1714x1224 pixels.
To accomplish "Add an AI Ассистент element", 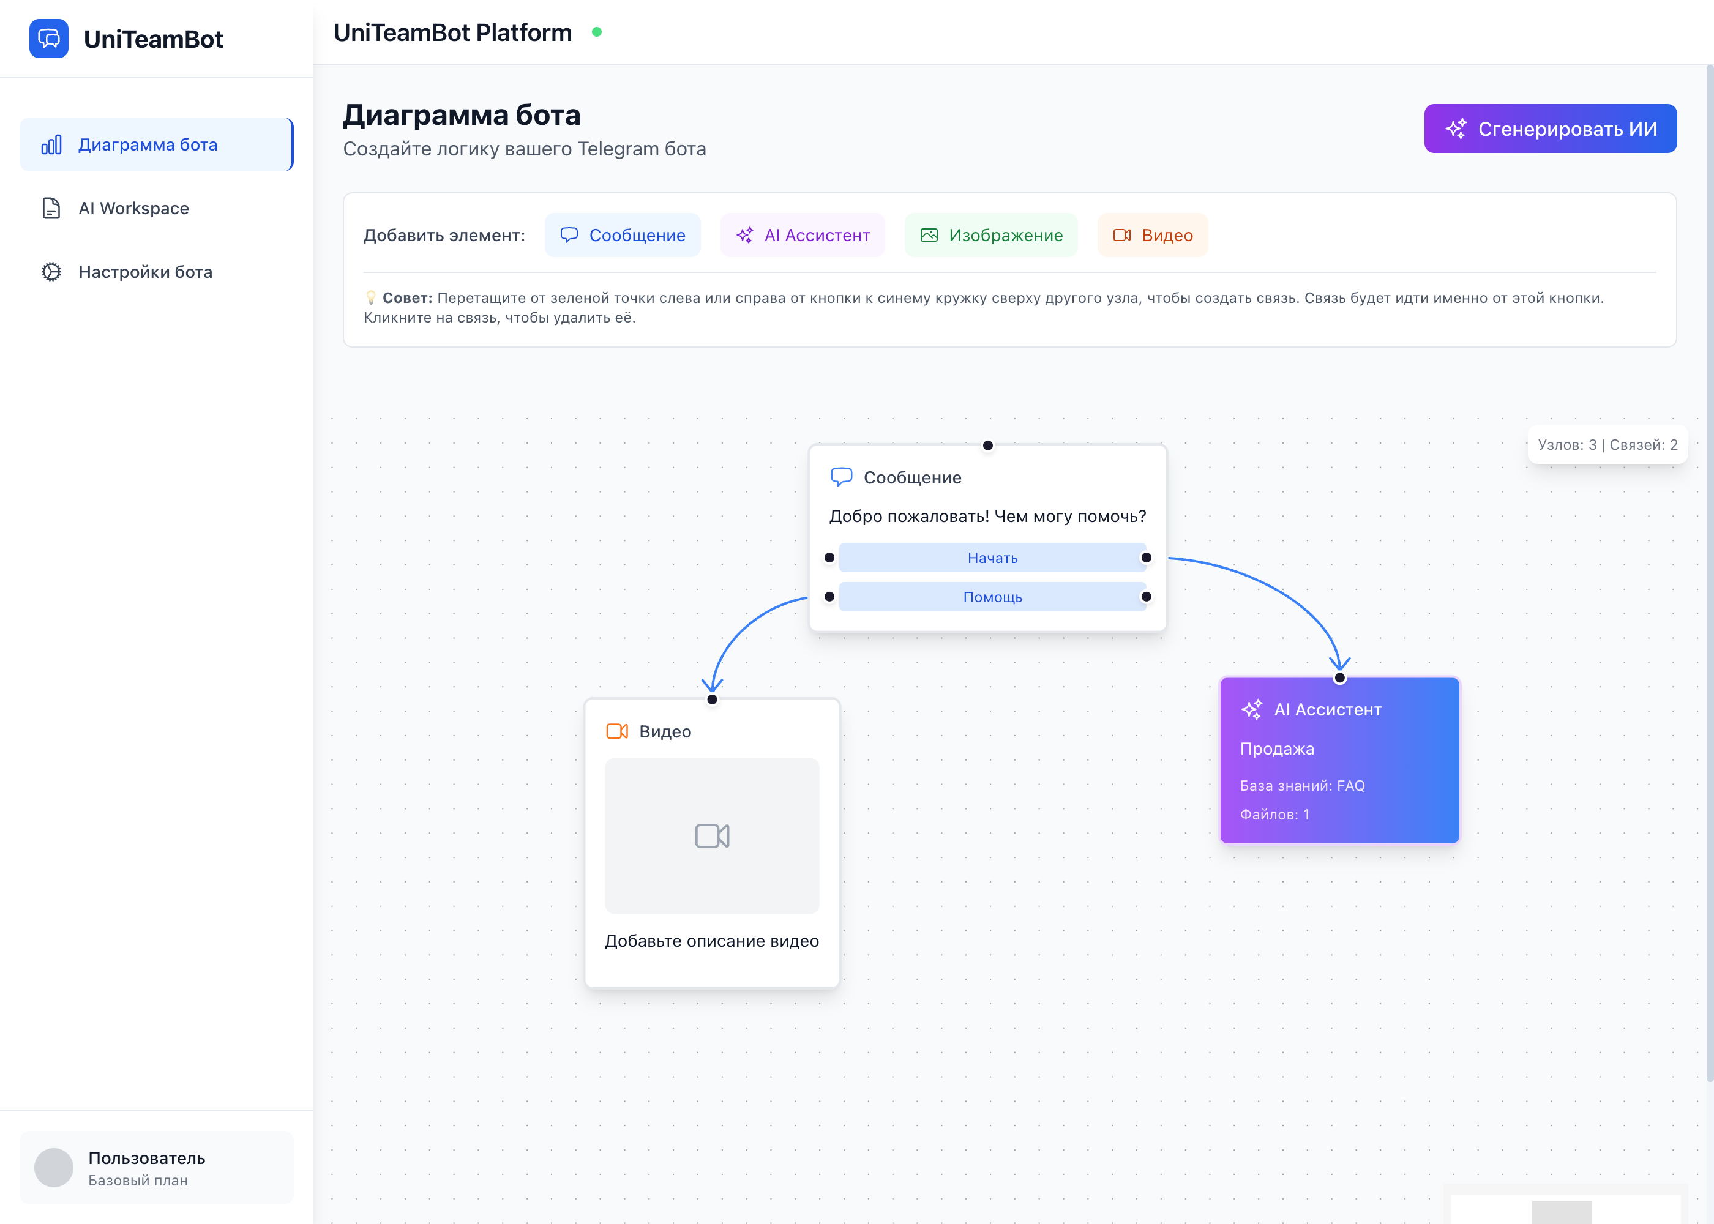I will click(x=802, y=235).
